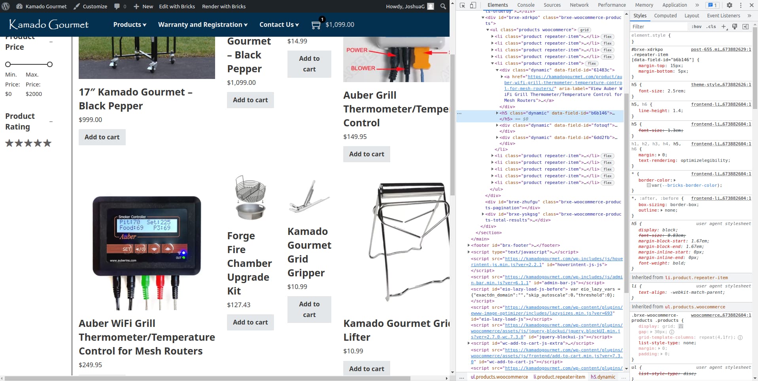Select li.product.repeater-item in breadcrumb bar
Viewport: 758px width, 381px height.
559,377
